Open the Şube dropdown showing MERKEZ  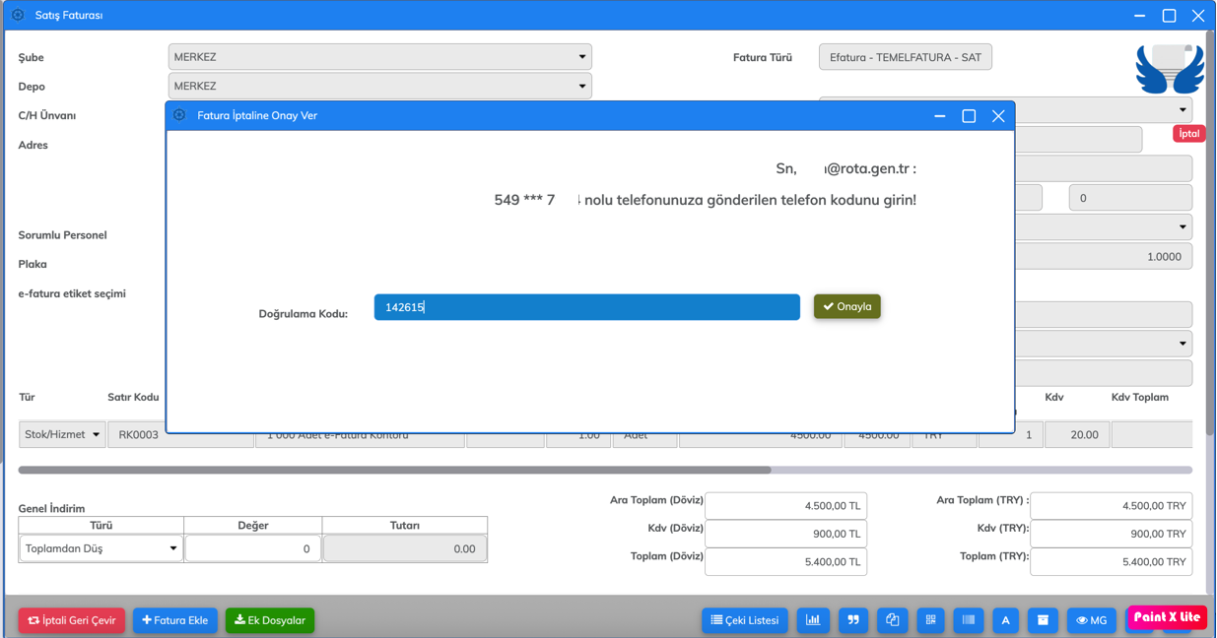379,57
